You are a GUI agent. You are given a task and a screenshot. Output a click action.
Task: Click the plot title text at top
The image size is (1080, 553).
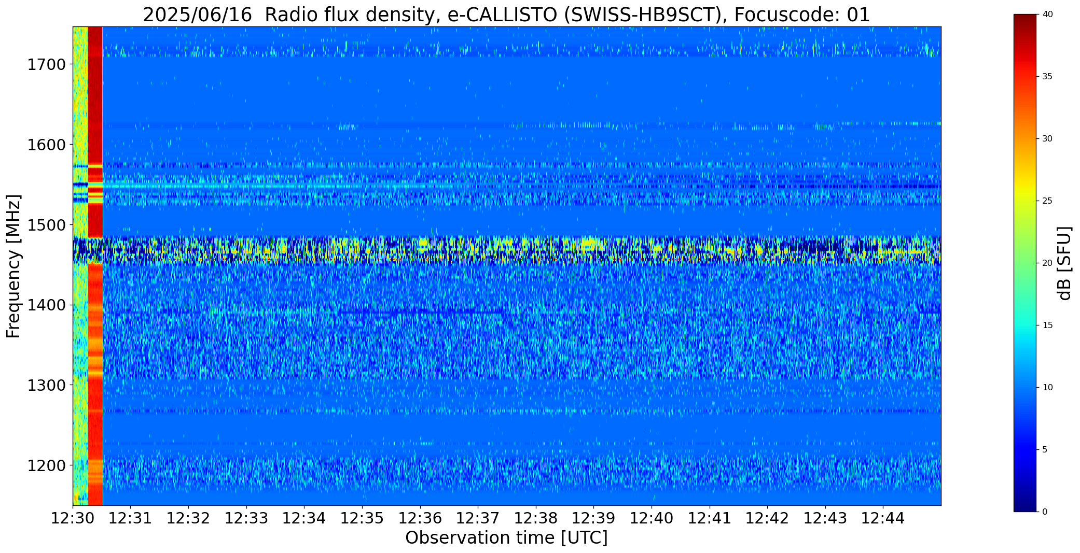coord(506,15)
